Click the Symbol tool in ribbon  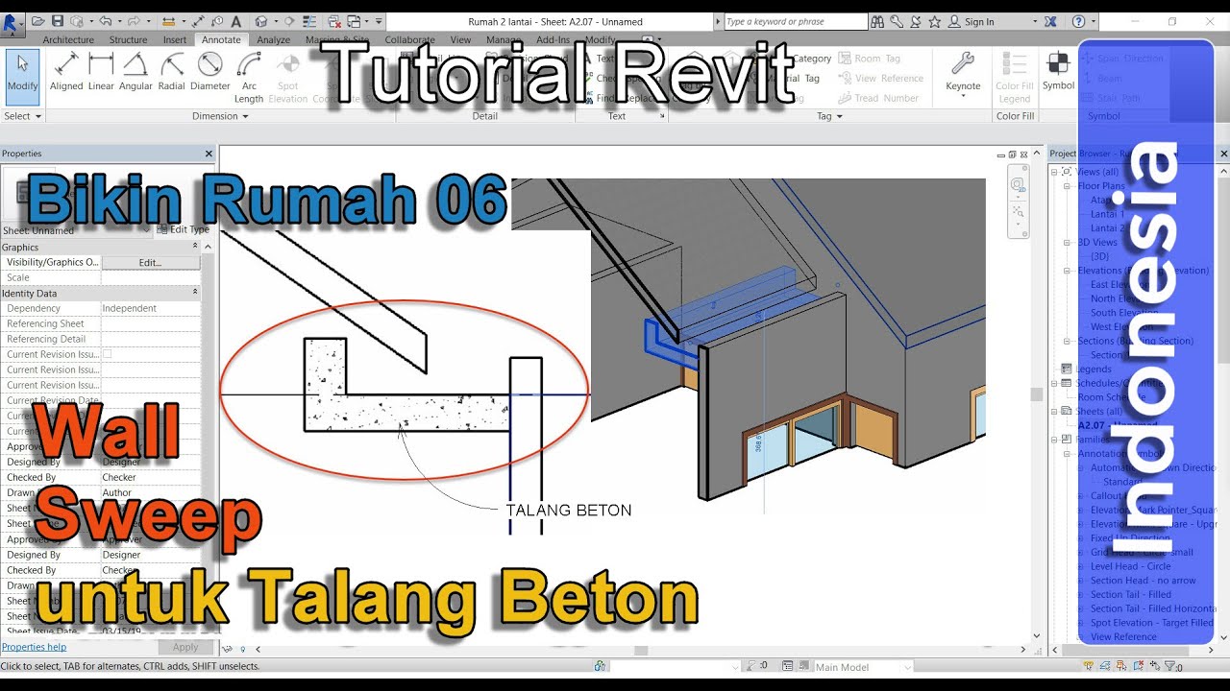tap(1058, 72)
